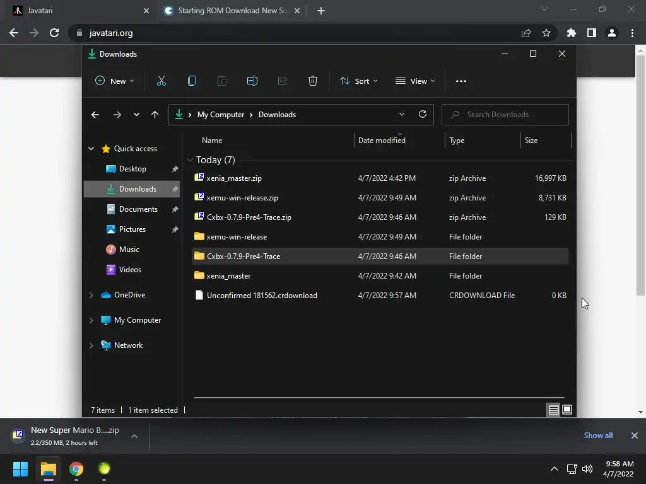The image size is (646, 484).
Task: Switch to large thumbnails view icon
Action: [x=567, y=410]
